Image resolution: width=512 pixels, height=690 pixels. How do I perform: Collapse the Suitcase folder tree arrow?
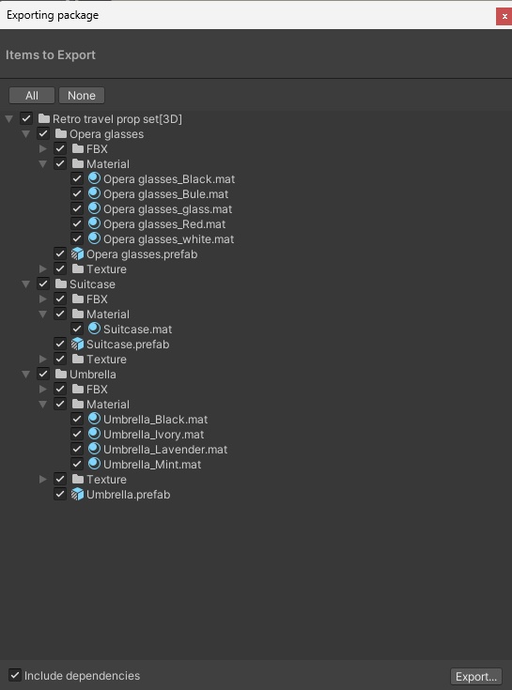point(26,284)
